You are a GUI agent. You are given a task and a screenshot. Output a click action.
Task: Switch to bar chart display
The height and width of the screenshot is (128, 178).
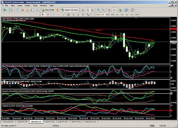(x=83, y=10)
